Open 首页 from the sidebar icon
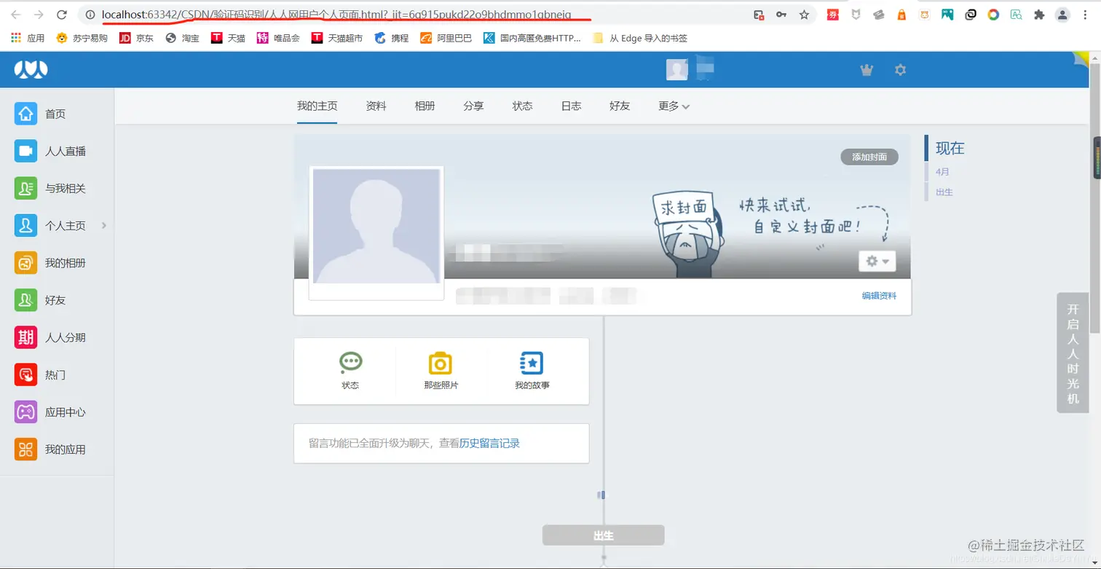Image resolution: width=1101 pixels, height=569 pixels. pyautogui.click(x=24, y=114)
